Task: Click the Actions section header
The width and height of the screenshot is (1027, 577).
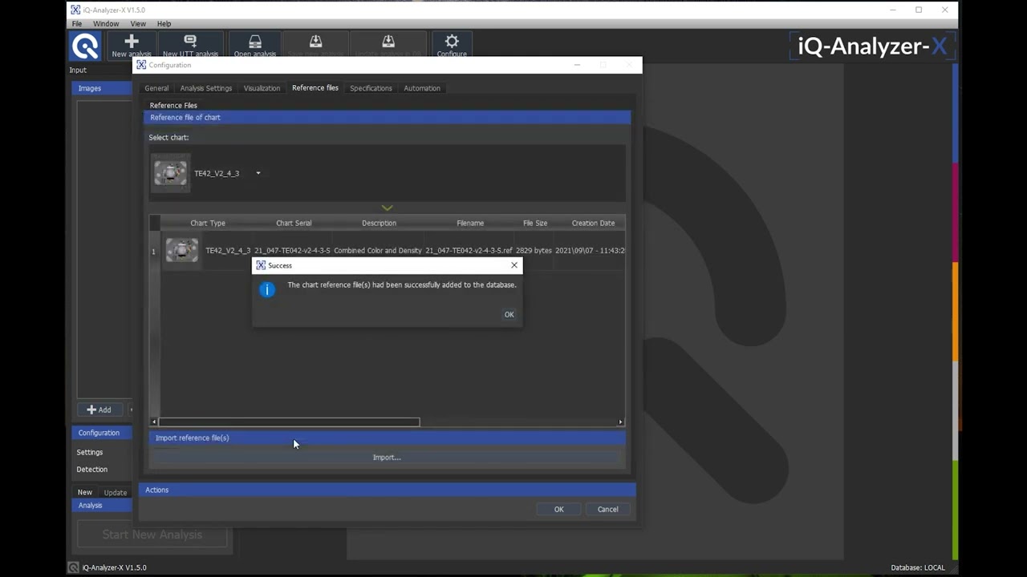Action: pyautogui.click(x=388, y=490)
